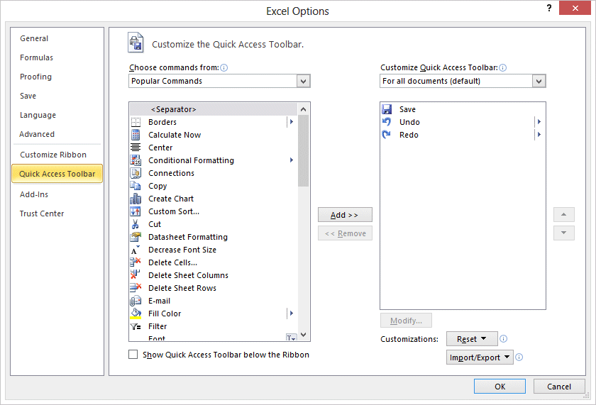This screenshot has width=596, height=405.
Task: Select the Delete Sheet Rows icon
Action: click(136, 288)
